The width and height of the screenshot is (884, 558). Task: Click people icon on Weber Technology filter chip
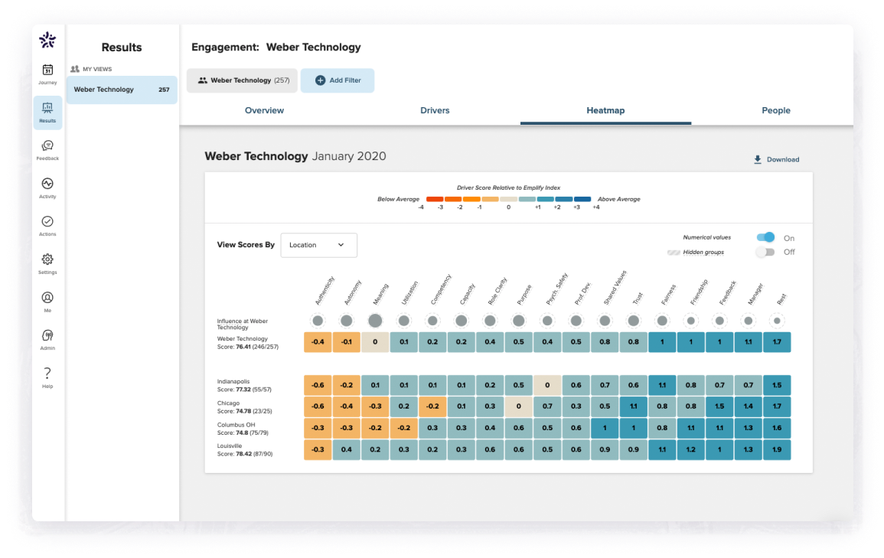[202, 80]
